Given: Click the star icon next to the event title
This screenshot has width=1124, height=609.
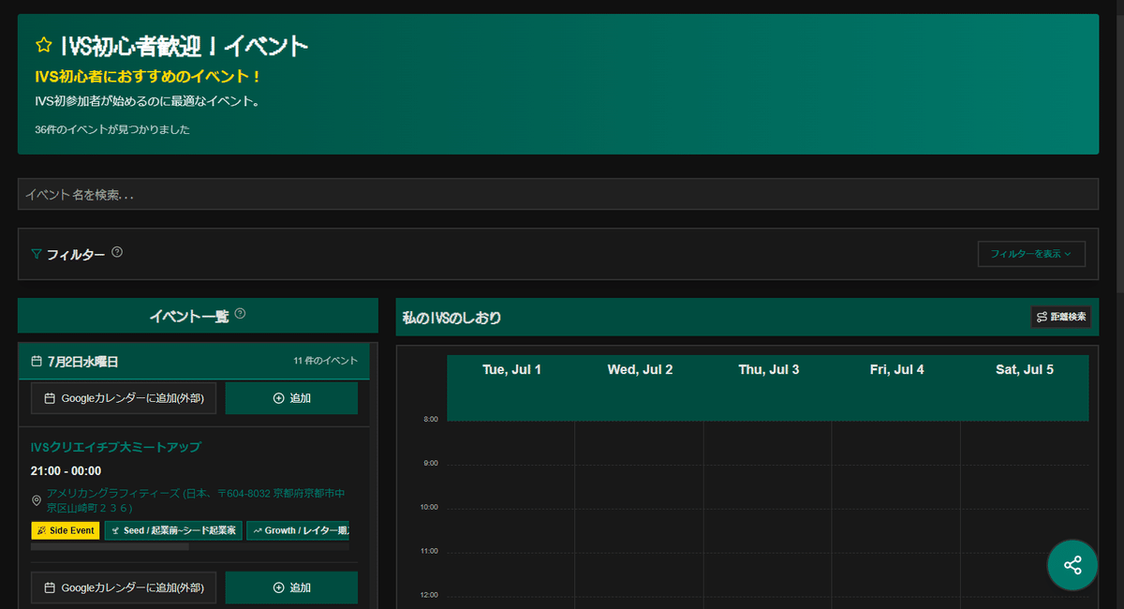Looking at the screenshot, I should [x=42, y=43].
